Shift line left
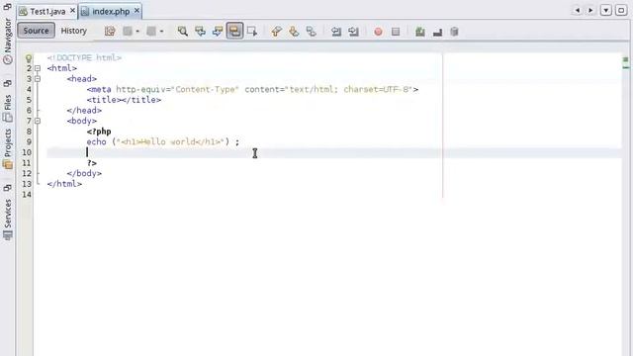Viewport: 633px width, 356px height. point(336,31)
